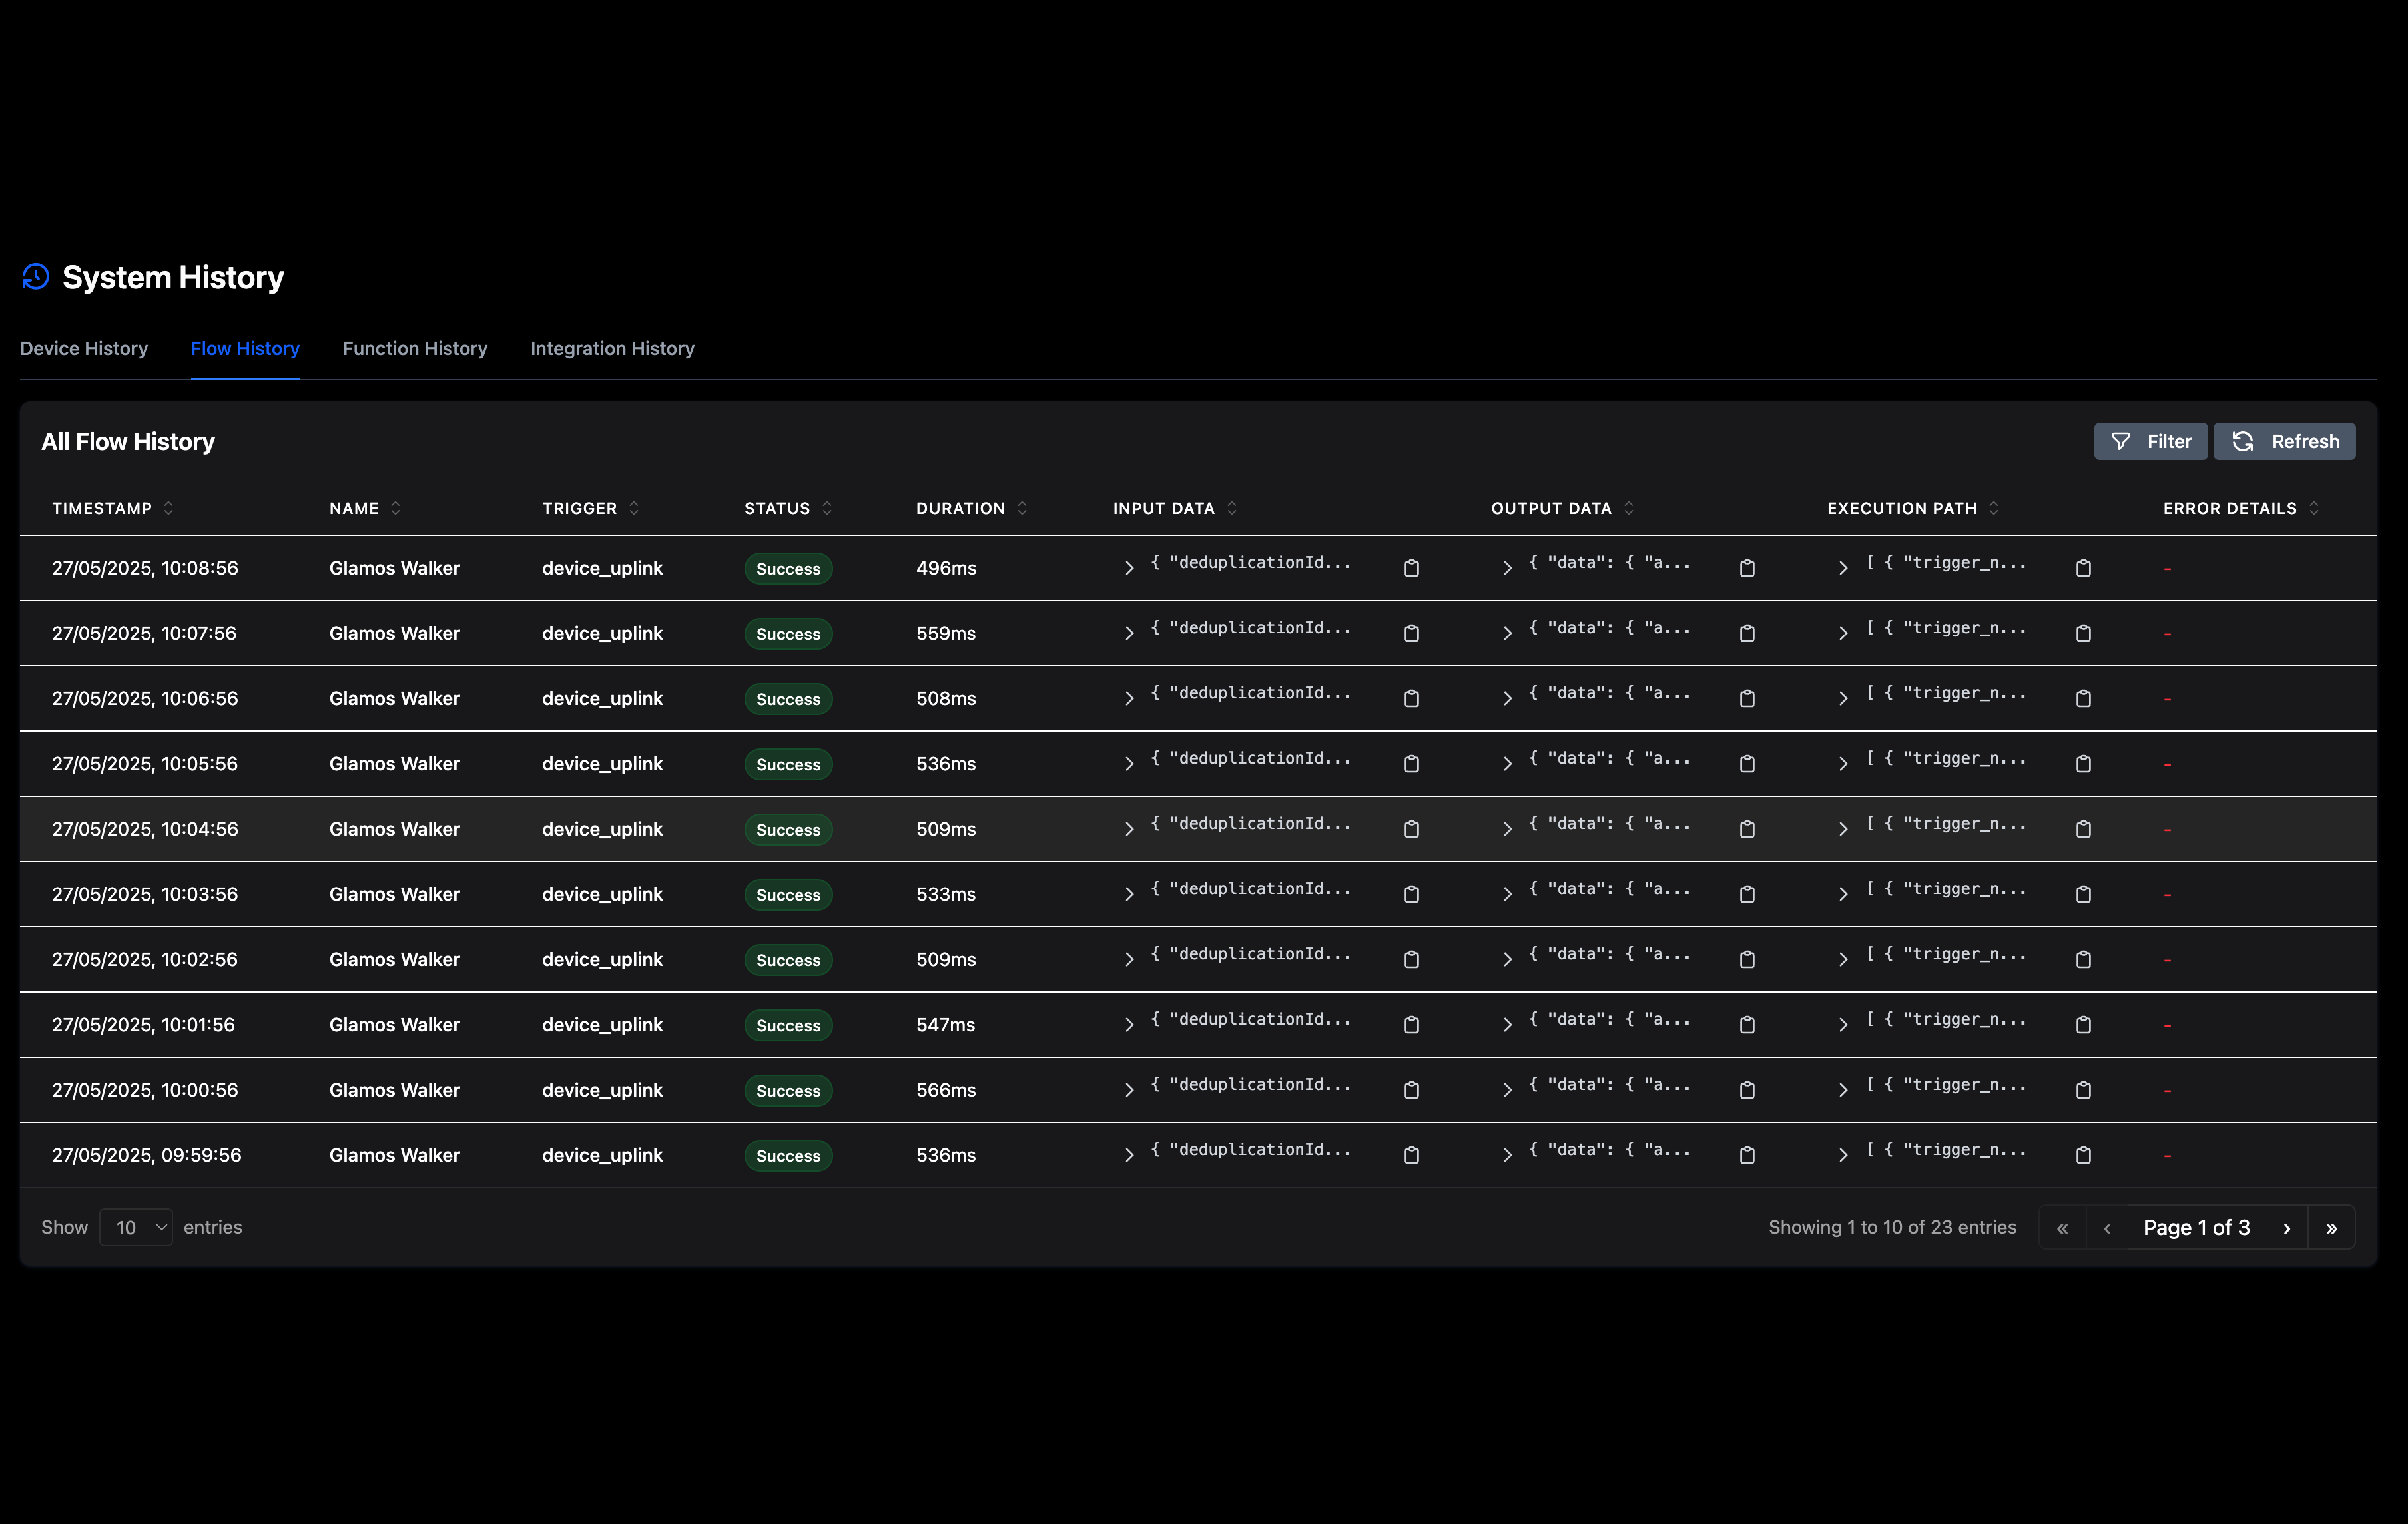Sort by Input Data column
Image resolution: width=2408 pixels, height=1524 pixels.
coord(1231,508)
